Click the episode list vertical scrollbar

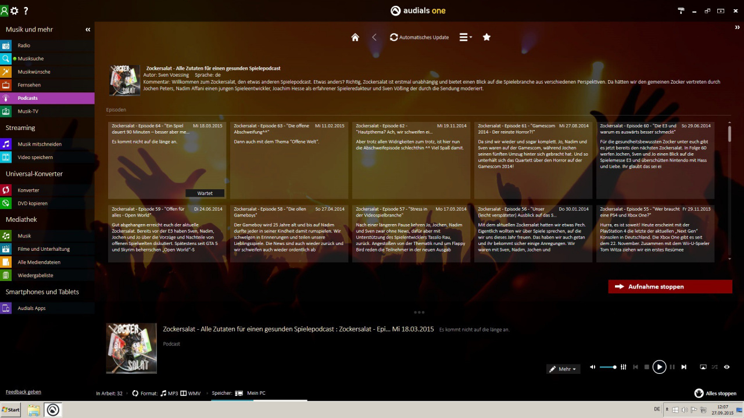click(729, 134)
